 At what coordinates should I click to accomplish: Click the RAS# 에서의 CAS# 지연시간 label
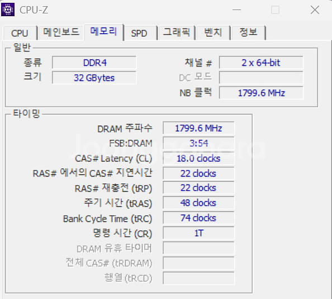tap(93, 173)
